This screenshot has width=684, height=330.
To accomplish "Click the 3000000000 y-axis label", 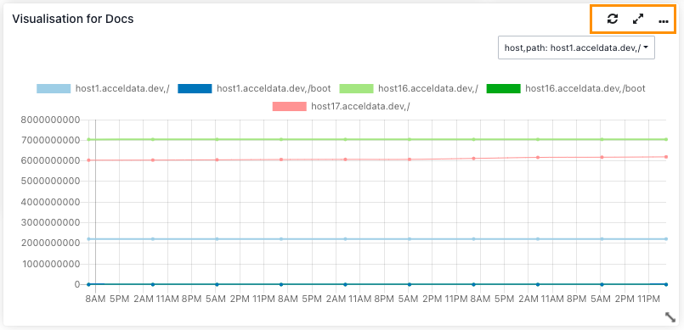I will 50,222.
